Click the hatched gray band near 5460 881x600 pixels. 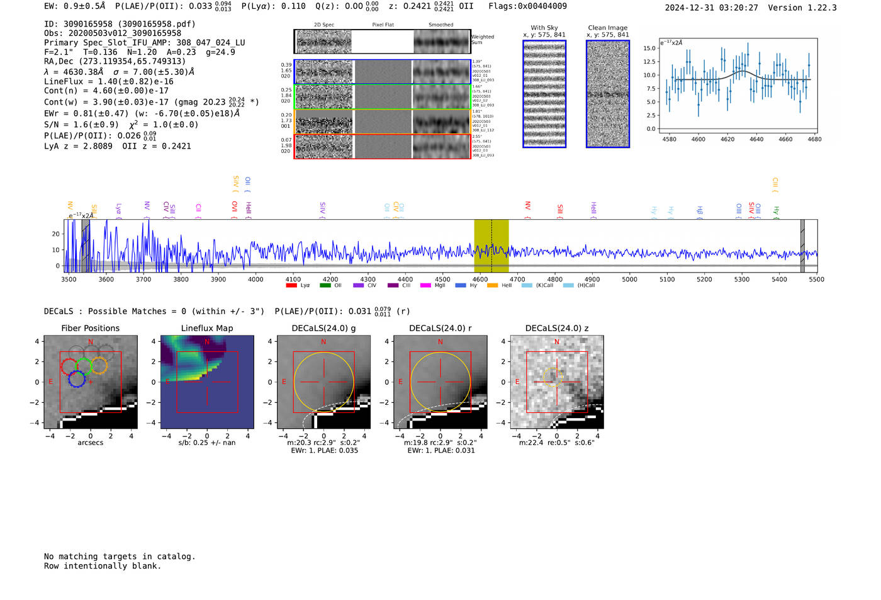802,246
